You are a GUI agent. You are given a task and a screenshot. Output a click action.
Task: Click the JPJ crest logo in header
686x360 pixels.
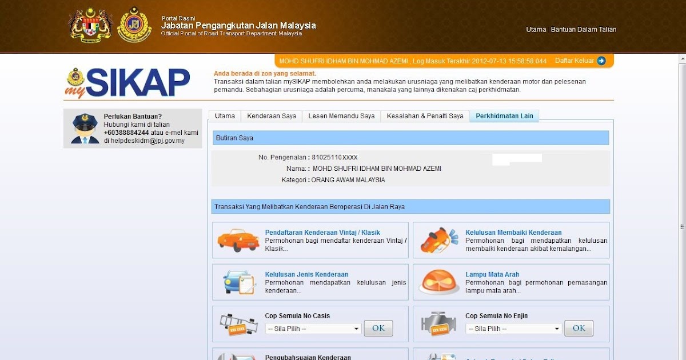(x=134, y=25)
